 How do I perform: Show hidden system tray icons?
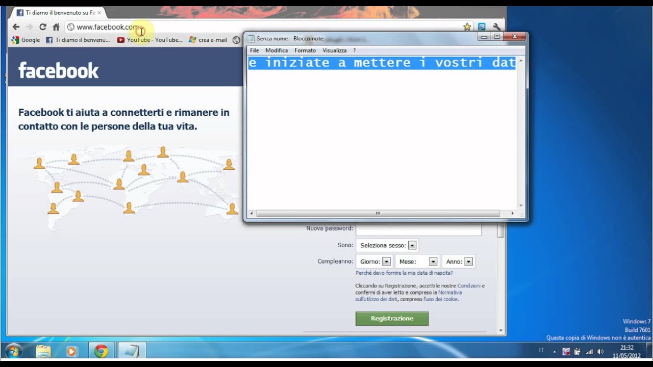point(555,352)
